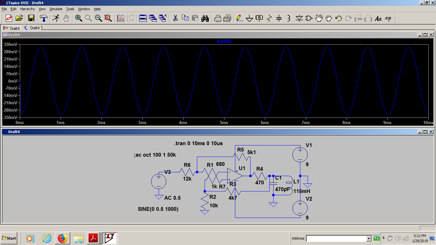Select the Place Ground symbol tool
The height and width of the screenshot is (245, 436).
click(250, 18)
